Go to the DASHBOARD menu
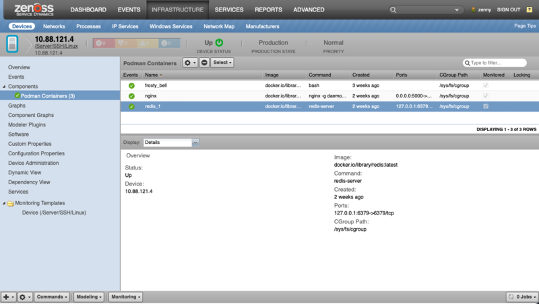This screenshot has width=539, height=304. click(88, 10)
